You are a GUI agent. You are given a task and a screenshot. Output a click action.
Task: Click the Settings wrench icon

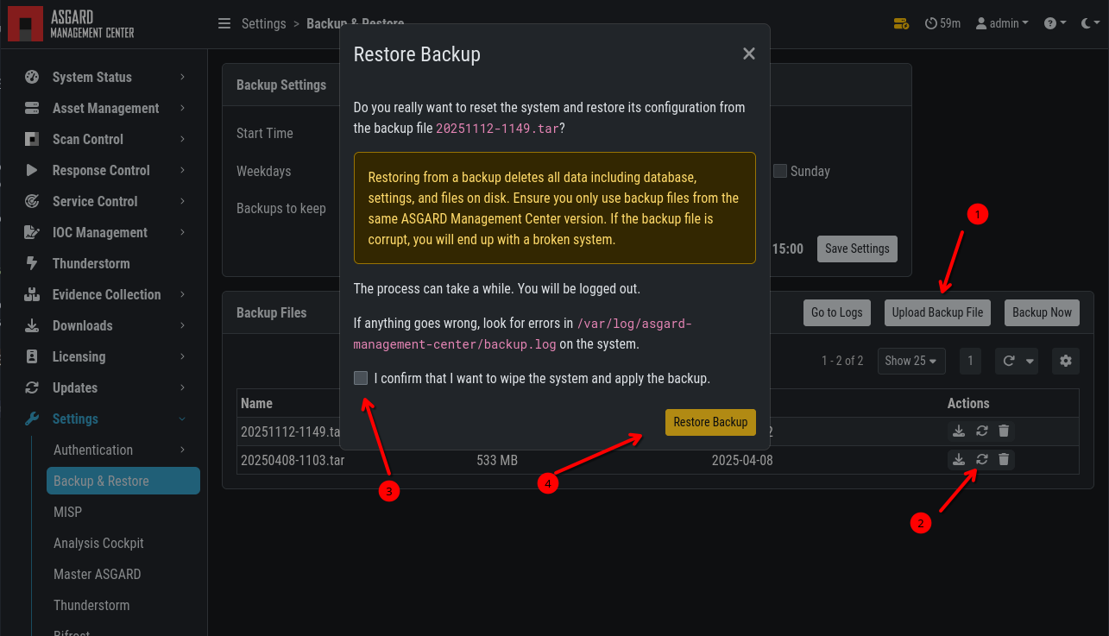point(32,419)
